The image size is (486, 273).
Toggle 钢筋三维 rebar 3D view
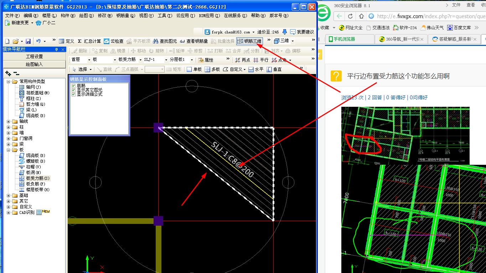tap(249, 41)
